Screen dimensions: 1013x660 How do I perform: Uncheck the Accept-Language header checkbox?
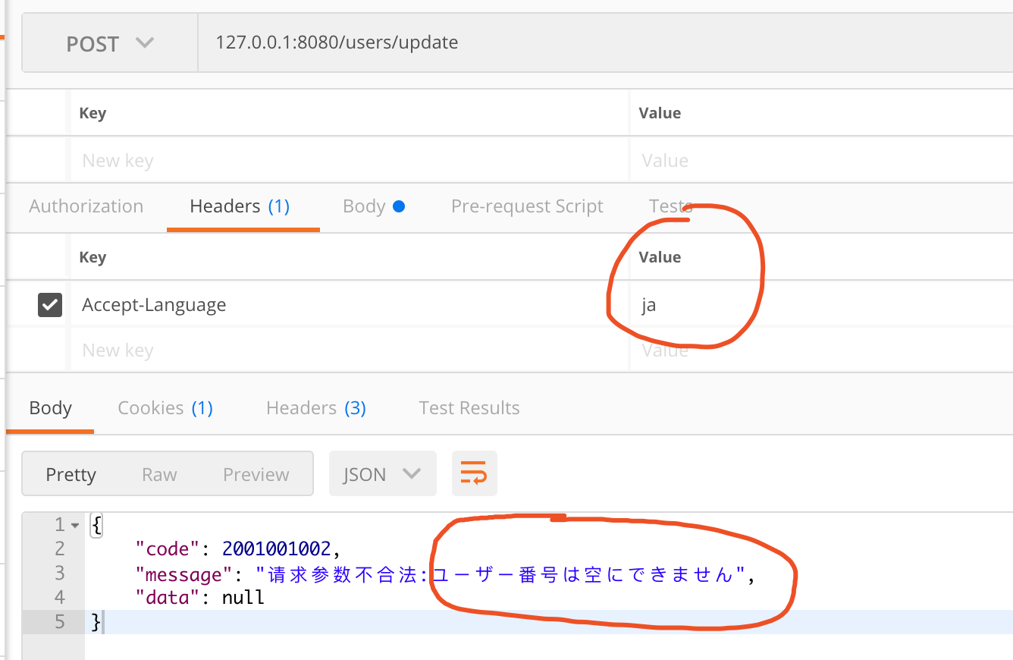point(50,305)
